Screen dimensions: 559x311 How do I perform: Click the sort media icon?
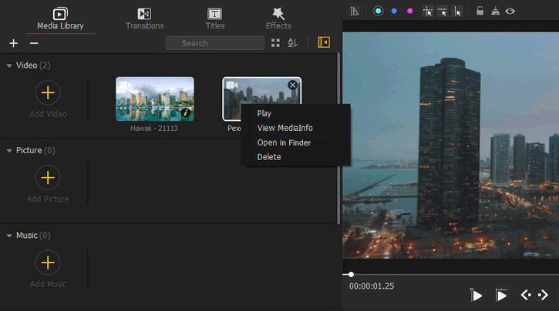point(292,43)
